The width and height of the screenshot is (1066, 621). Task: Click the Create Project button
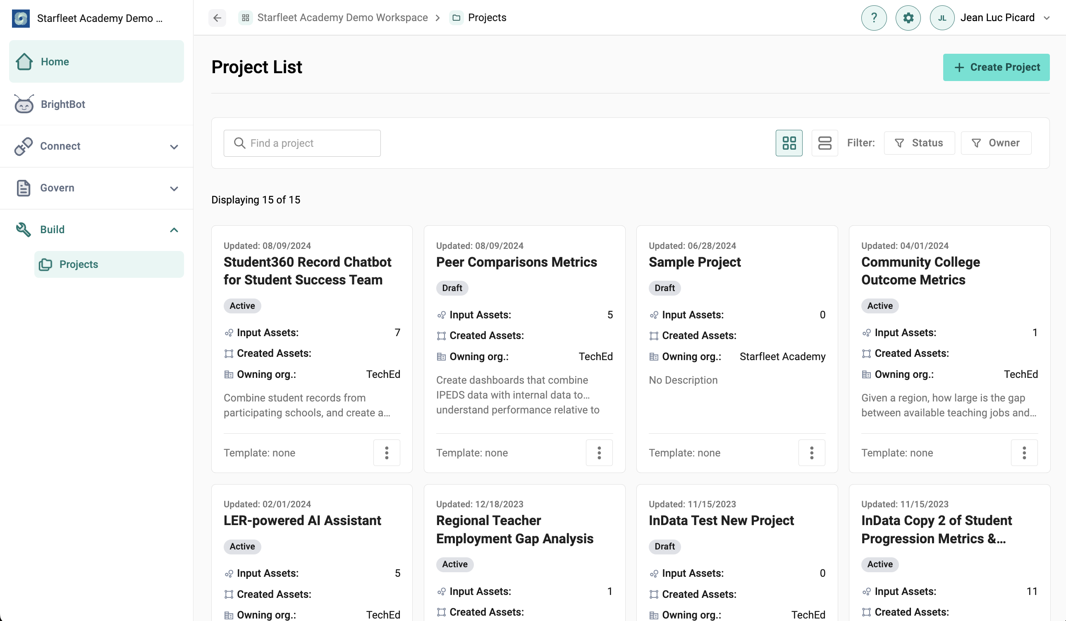coord(996,67)
